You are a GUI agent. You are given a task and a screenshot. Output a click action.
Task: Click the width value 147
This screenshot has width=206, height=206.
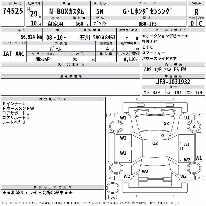(x=178, y=92)
